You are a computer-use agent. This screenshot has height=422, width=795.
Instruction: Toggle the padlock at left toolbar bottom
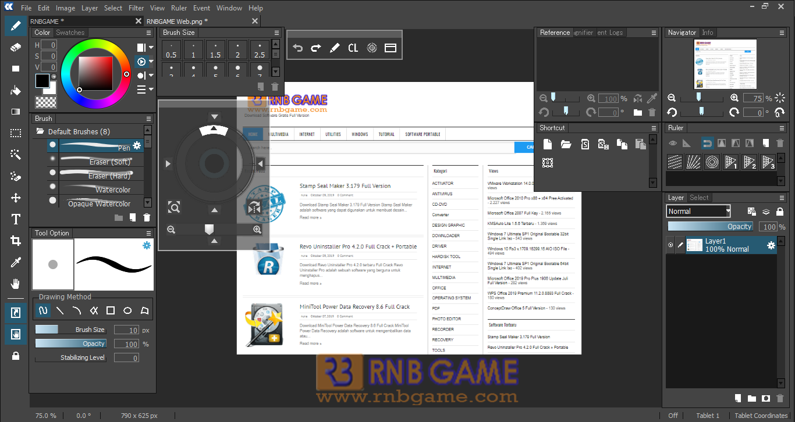click(16, 355)
